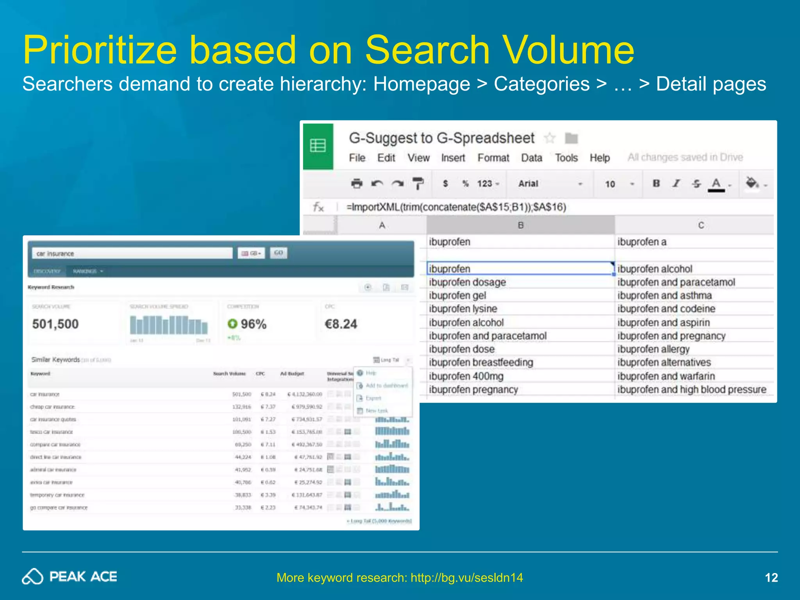Click the green Google Sheets logo icon
The width and height of the screenshot is (800, 600).
click(x=318, y=146)
